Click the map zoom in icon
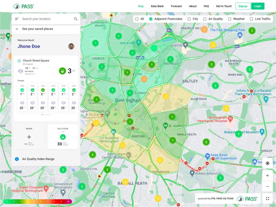Screen dimensions: 276x207 click(267, 175)
